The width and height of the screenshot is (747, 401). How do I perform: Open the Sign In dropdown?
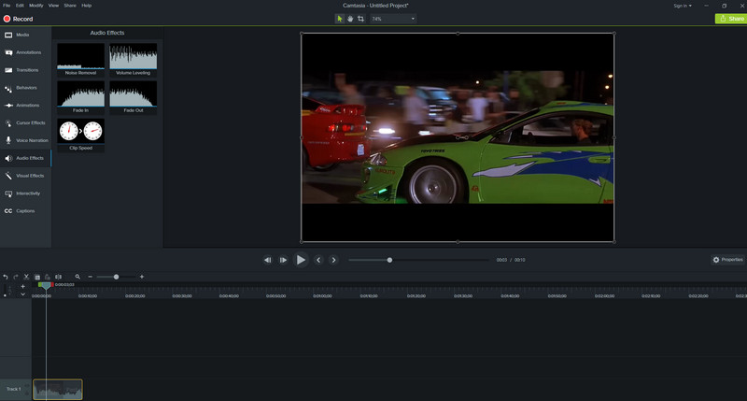683,6
